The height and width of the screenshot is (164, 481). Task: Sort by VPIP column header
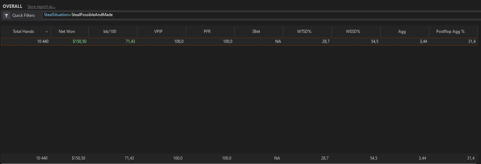point(161,31)
